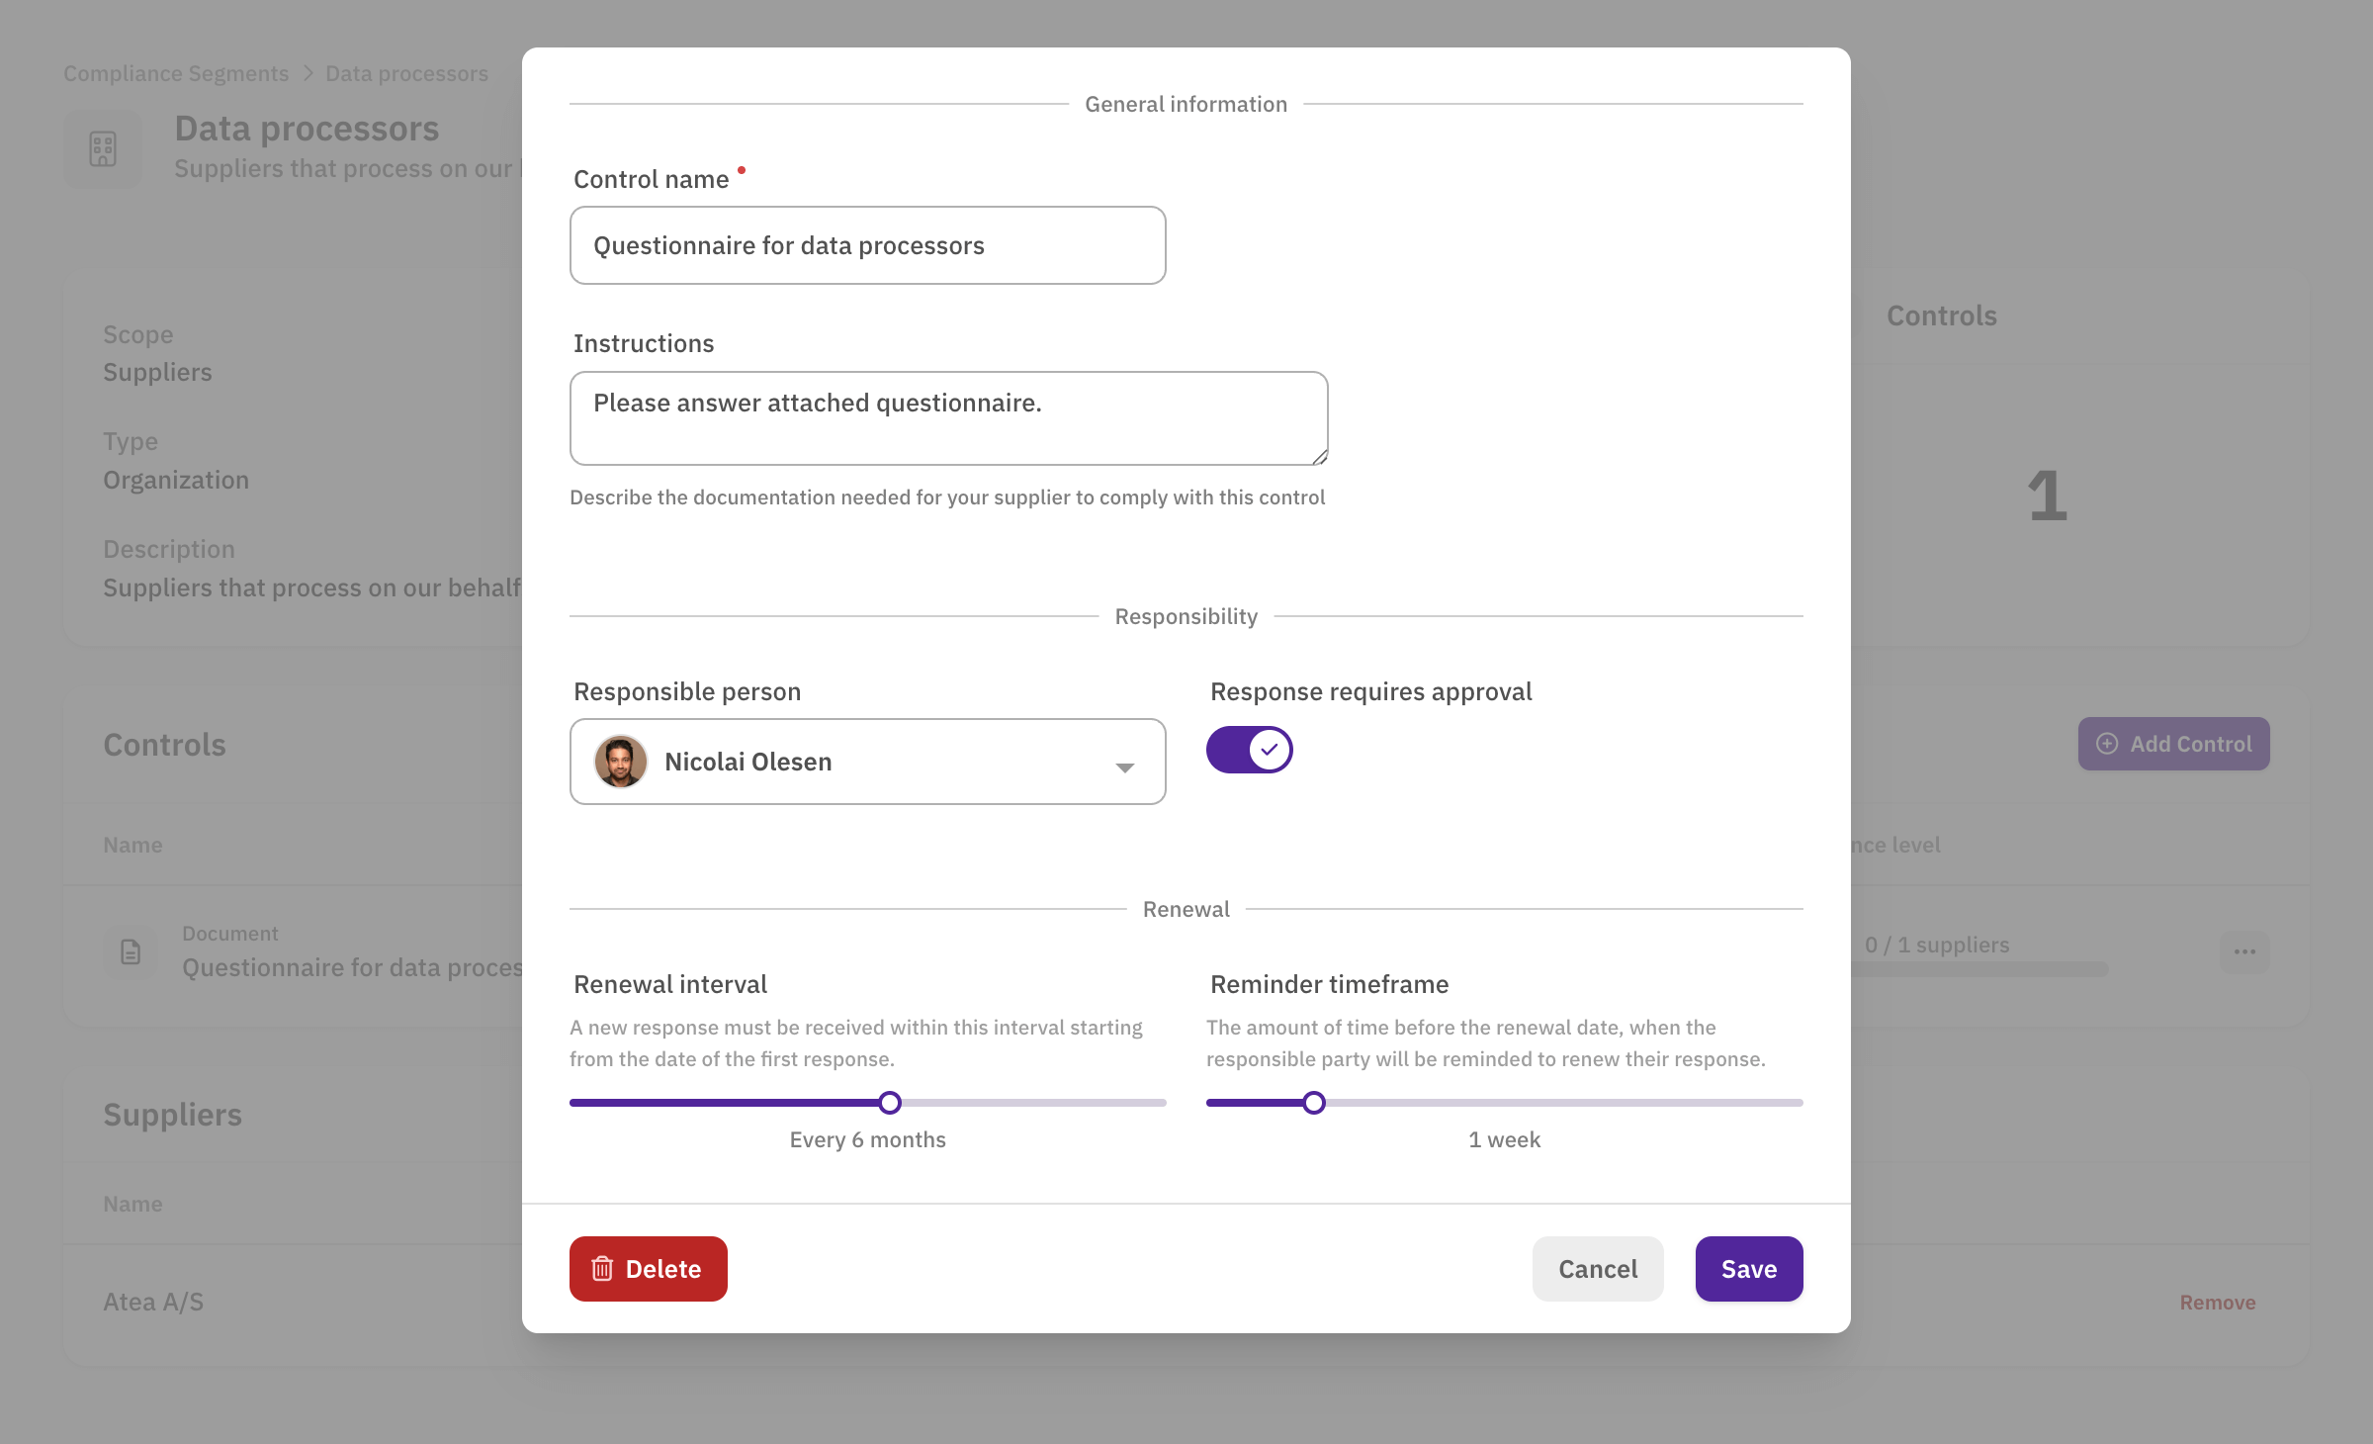Disable Response requires approval toggle

[x=1249, y=750]
